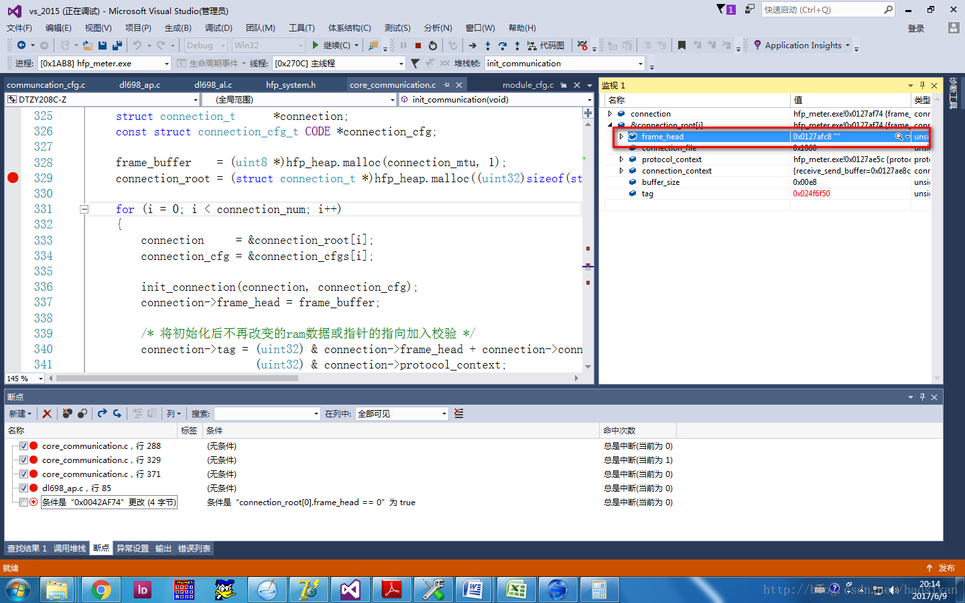
Task: Delete all breakpoints icon in 断点 toolbar
Action: pyautogui.click(x=67, y=413)
